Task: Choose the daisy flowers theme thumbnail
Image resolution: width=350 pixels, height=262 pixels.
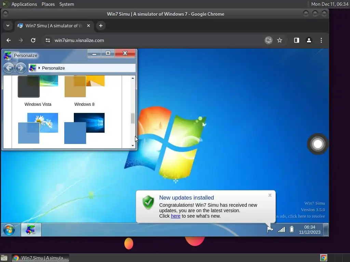Action: 38,128
